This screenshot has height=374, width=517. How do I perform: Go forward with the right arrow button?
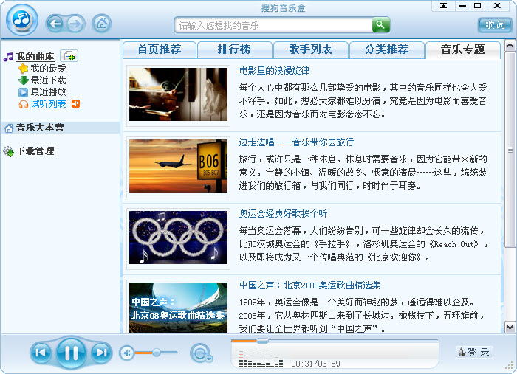coord(75,24)
